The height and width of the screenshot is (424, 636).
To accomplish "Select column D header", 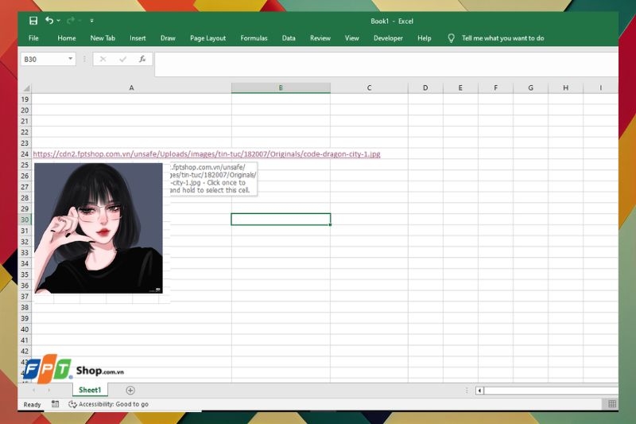I will pyautogui.click(x=425, y=88).
